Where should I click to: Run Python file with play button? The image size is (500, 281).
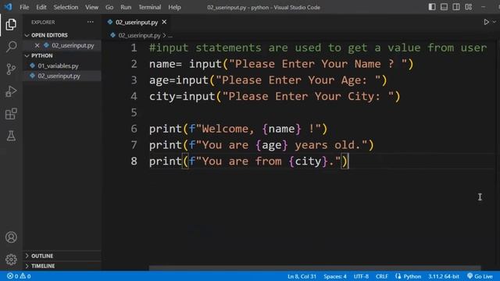pos(486,22)
